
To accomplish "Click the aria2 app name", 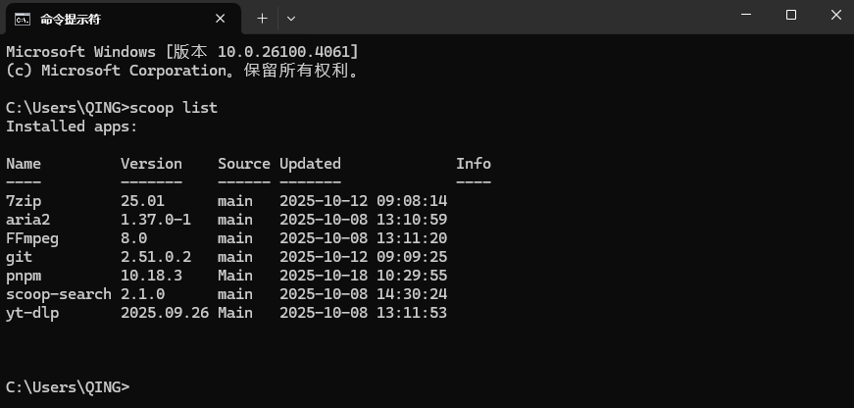I will 27,220.
